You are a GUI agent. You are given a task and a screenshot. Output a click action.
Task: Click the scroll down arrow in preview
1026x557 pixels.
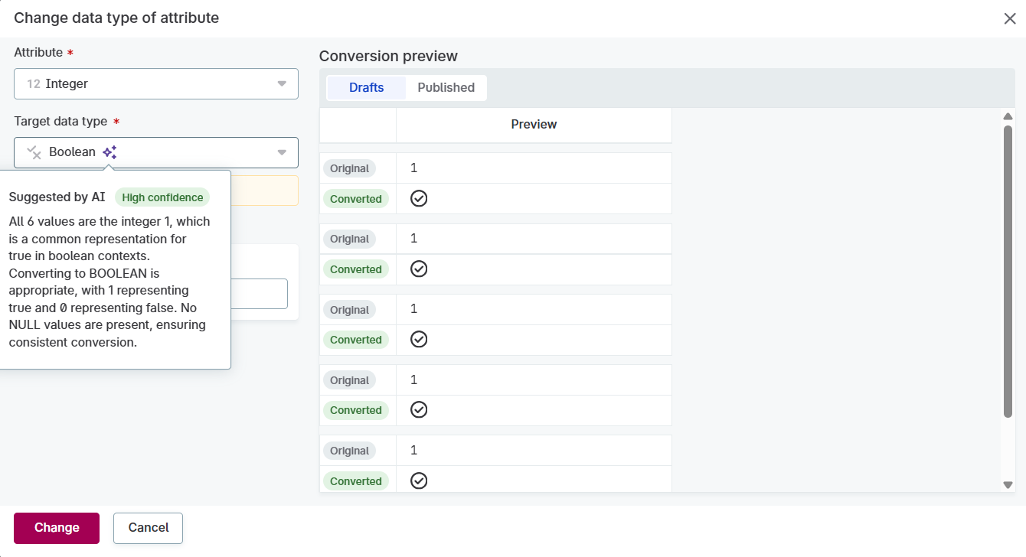pyautogui.click(x=1008, y=484)
